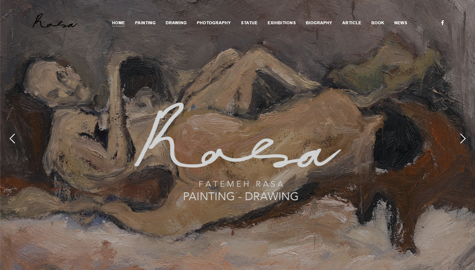View the Exhibitions page
This screenshot has height=270, width=475.
[282, 23]
